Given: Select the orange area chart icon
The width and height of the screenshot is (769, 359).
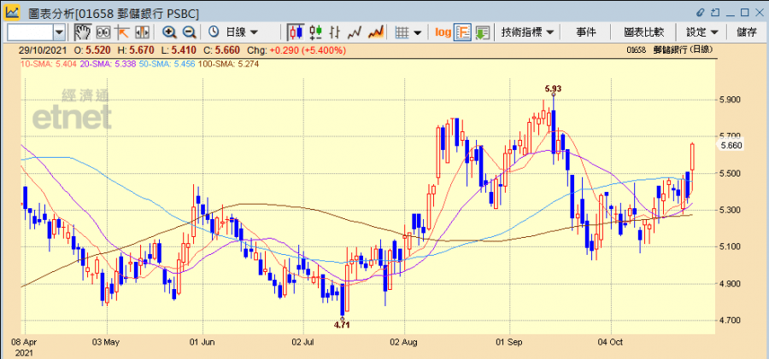Looking at the screenshot, I should (x=375, y=32).
